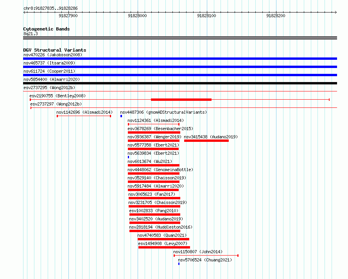Open the nsv611724 (Cooper2011) variant
The image size is (348, 279).
point(49,71)
